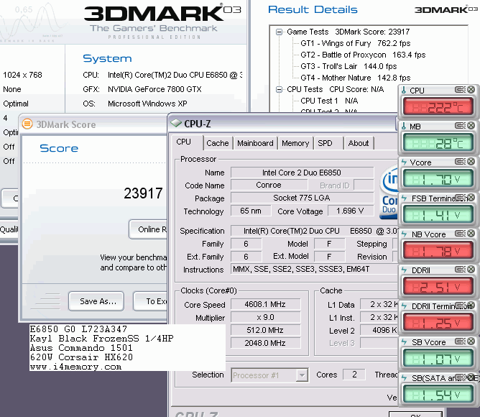
Task: Click the Core Speed value 4608.1 MHz
Action: [x=265, y=304]
